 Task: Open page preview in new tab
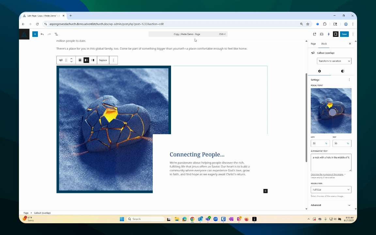315,34
